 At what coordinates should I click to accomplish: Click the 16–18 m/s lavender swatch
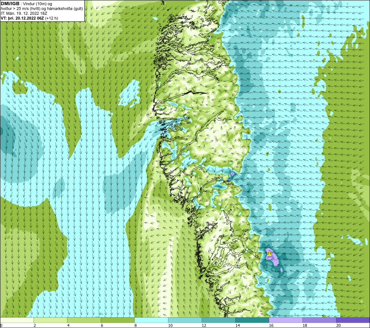[x=286, y=320]
